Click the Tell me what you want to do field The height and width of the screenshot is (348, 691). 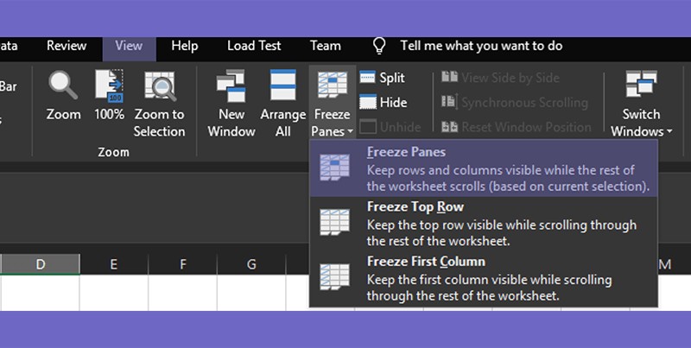point(481,46)
